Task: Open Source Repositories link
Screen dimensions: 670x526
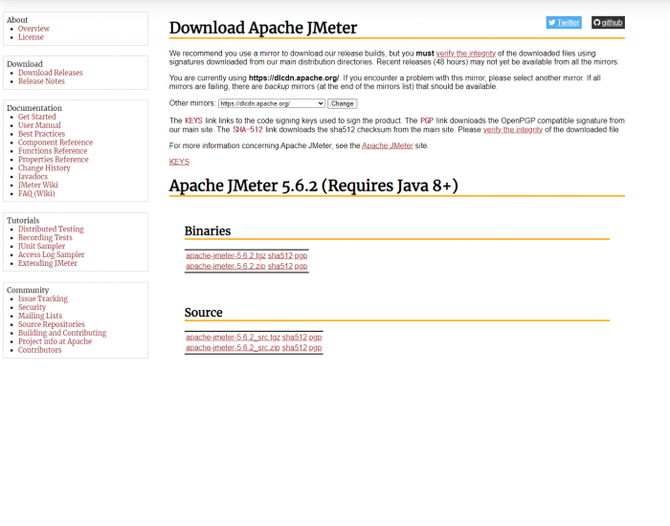Action: pos(52,324)
